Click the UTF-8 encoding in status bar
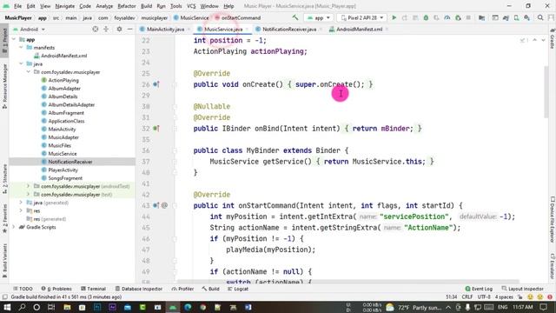Viewport: 556px width, 313px height. tap(484, 297)
